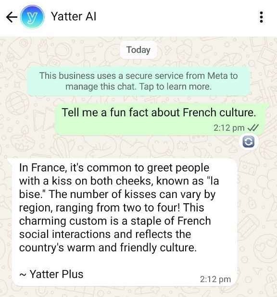Tap 'Tap to learn more' text

click(x=175, y=87)
